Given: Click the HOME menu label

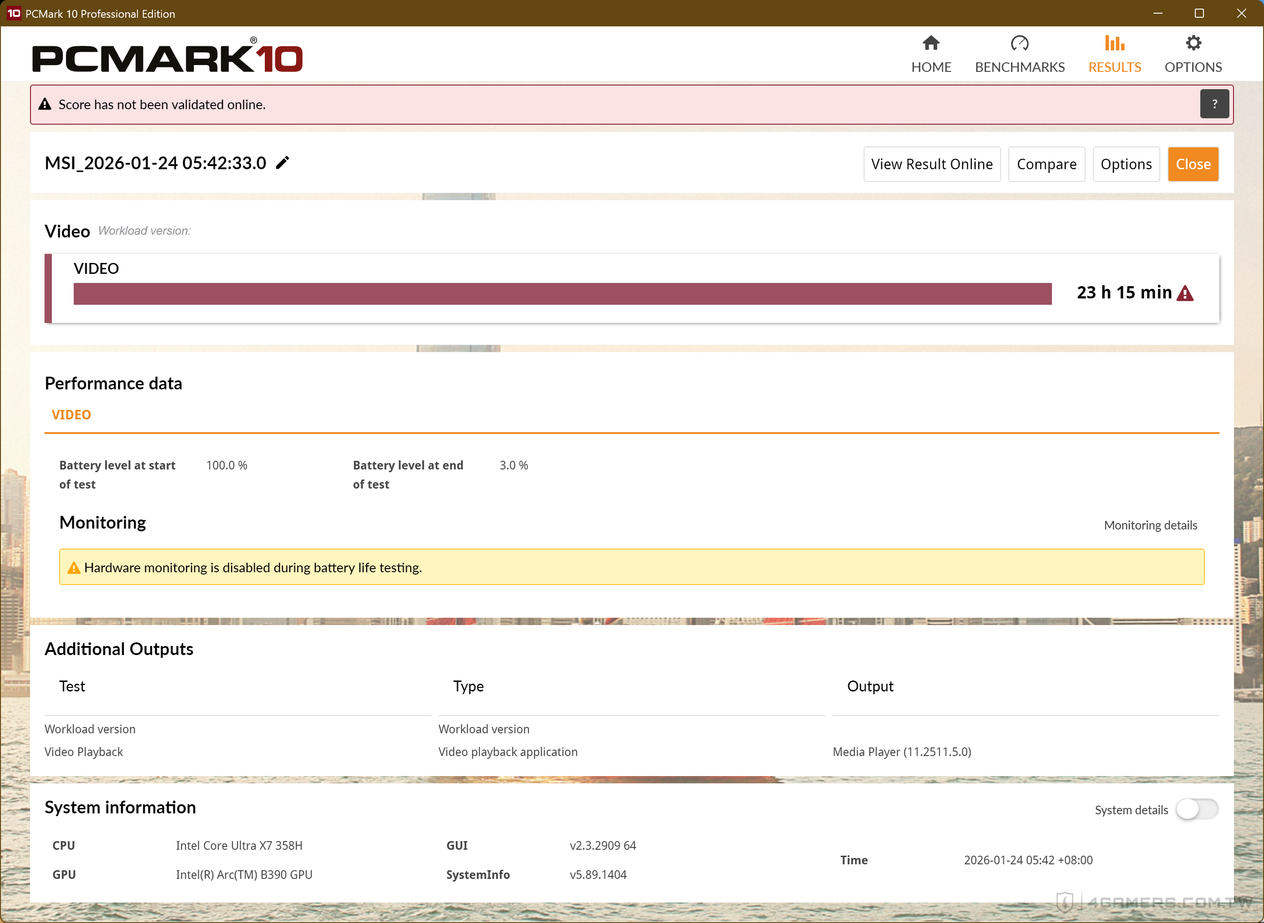Looking at the screenshot, I should click(x=931, y=67).
